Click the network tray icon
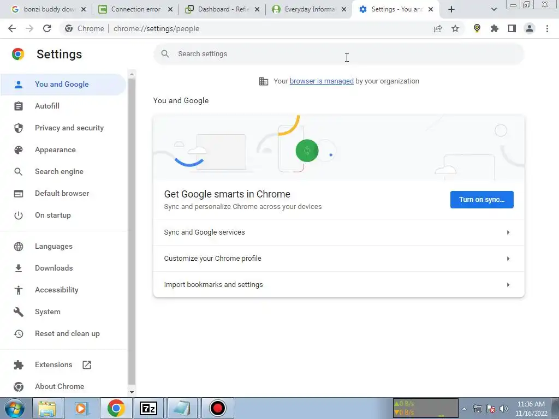 (477, 409)
